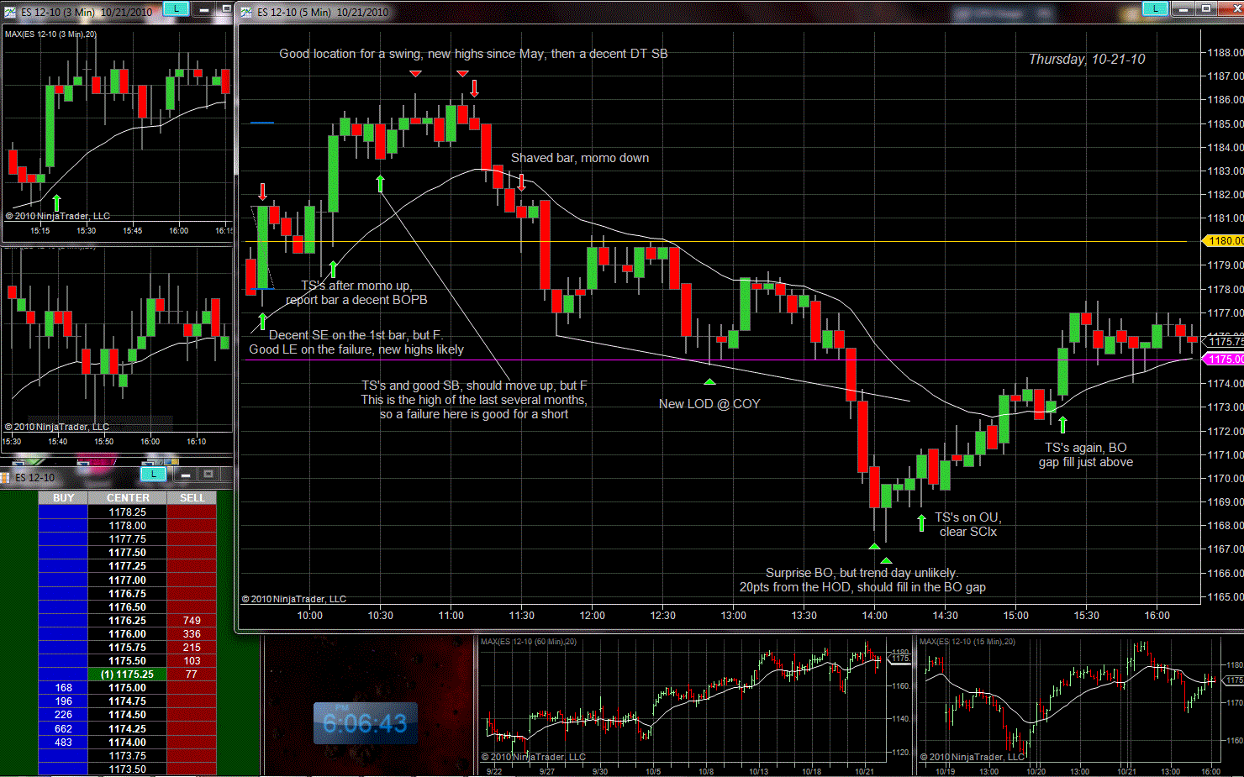The height and width of the screenshot is (777, 1244).
Task: Click the chart icon in the 3 Min window title bar
Action: (10, 12)
